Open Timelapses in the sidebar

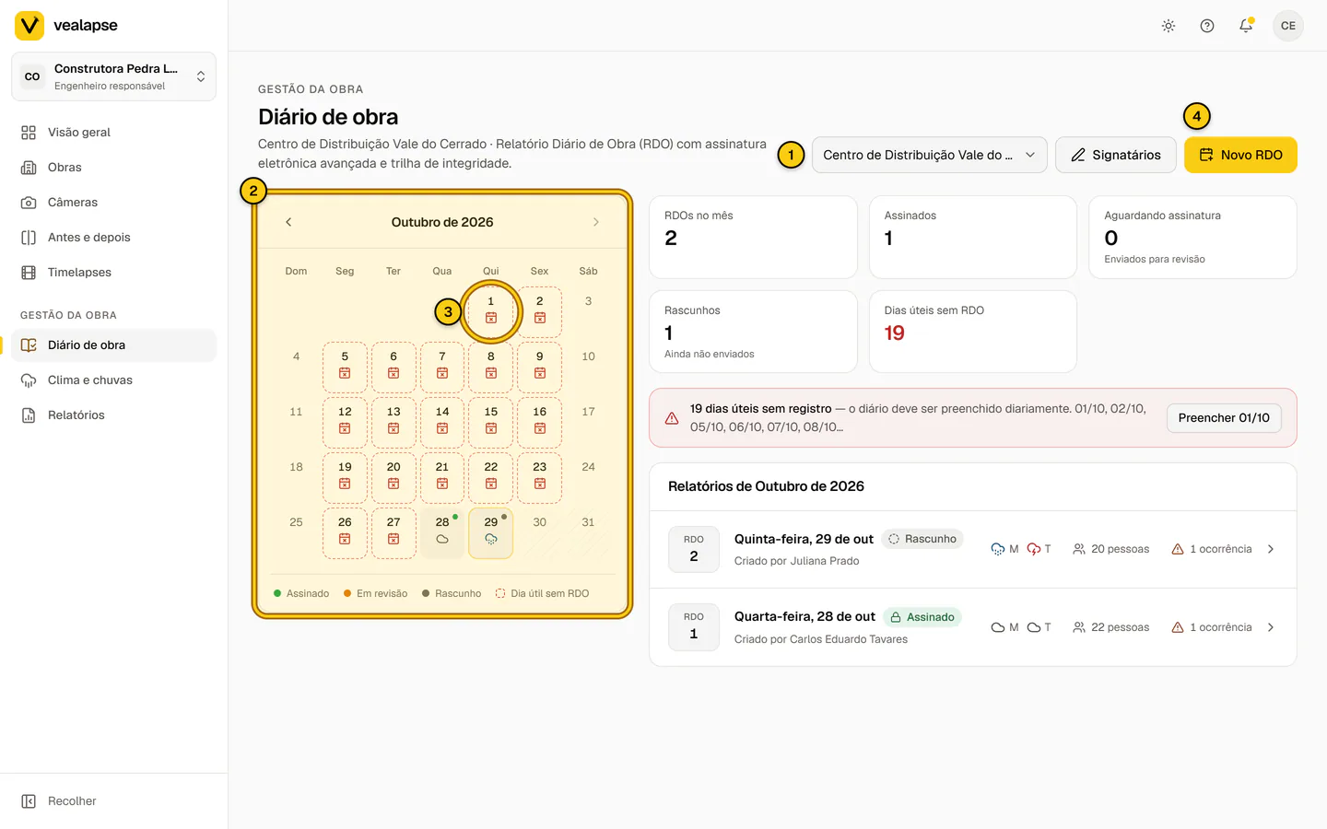pos(113,273)
